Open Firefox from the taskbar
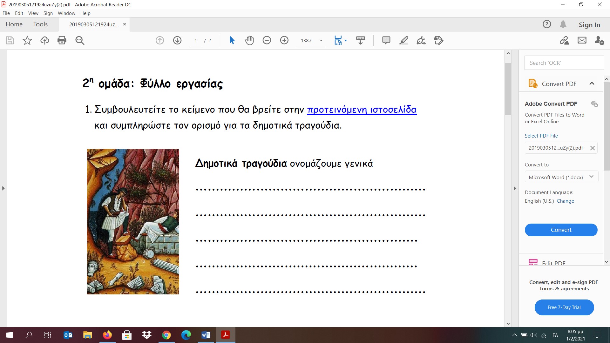 coord(107,335)
